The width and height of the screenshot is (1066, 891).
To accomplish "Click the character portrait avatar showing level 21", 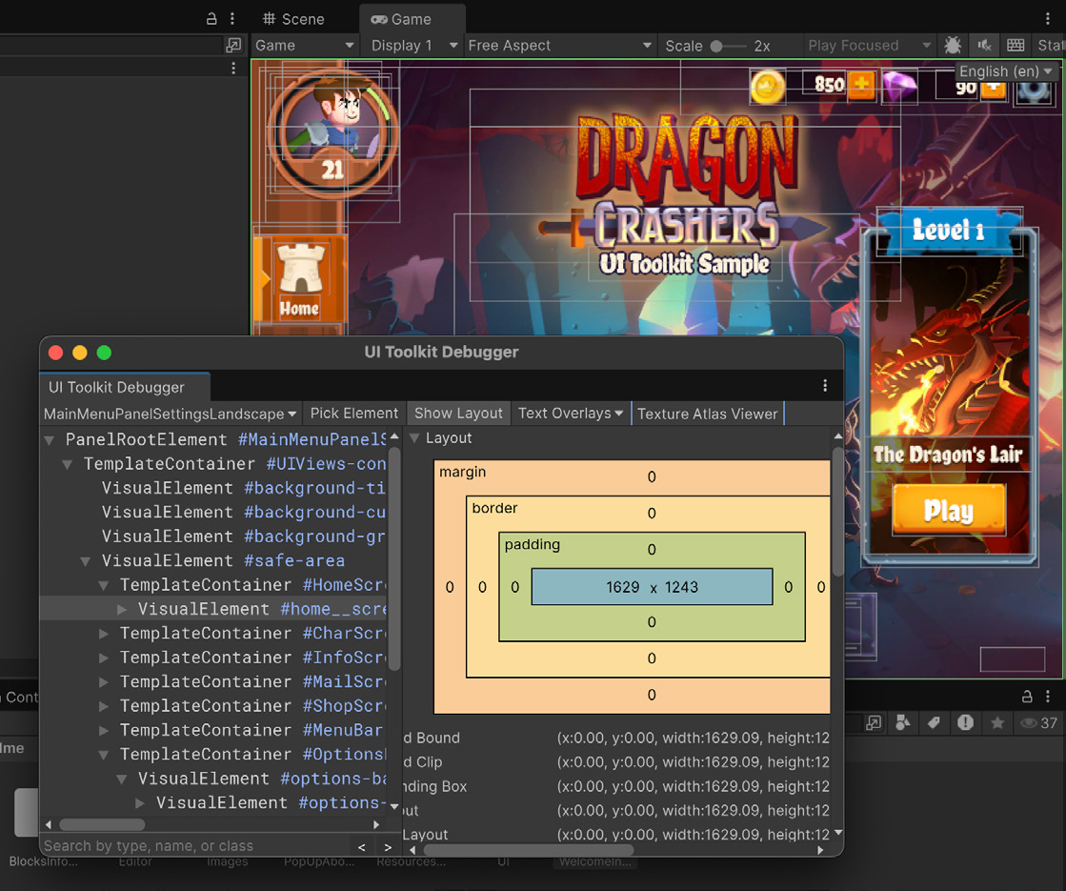I will pyautogui.click(x=332, y=132).
